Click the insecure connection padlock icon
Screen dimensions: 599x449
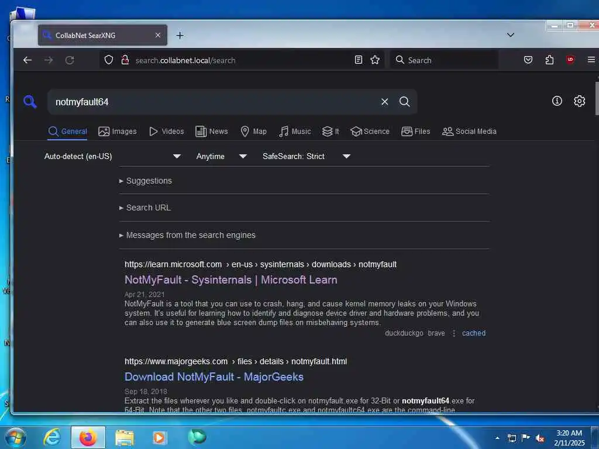(125, 60)
